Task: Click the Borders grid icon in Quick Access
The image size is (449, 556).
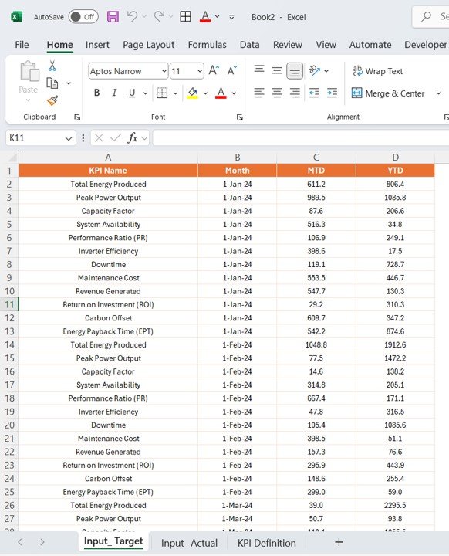Action: click(185, 16)
